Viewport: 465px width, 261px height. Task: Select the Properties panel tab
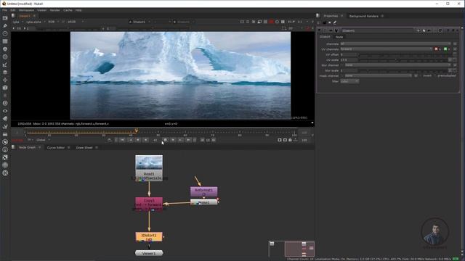click(x=331, y=16)
